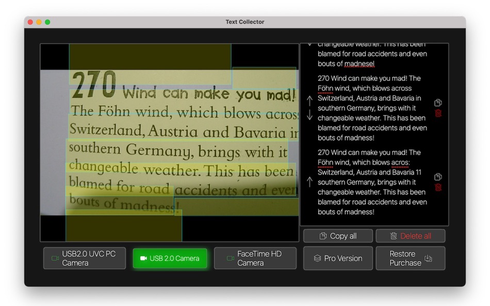Image resolution: width=490 pixels, height=306 pixels.
Task: Click the layers icon in Pro Version
Action: click(x=318, y=258)
